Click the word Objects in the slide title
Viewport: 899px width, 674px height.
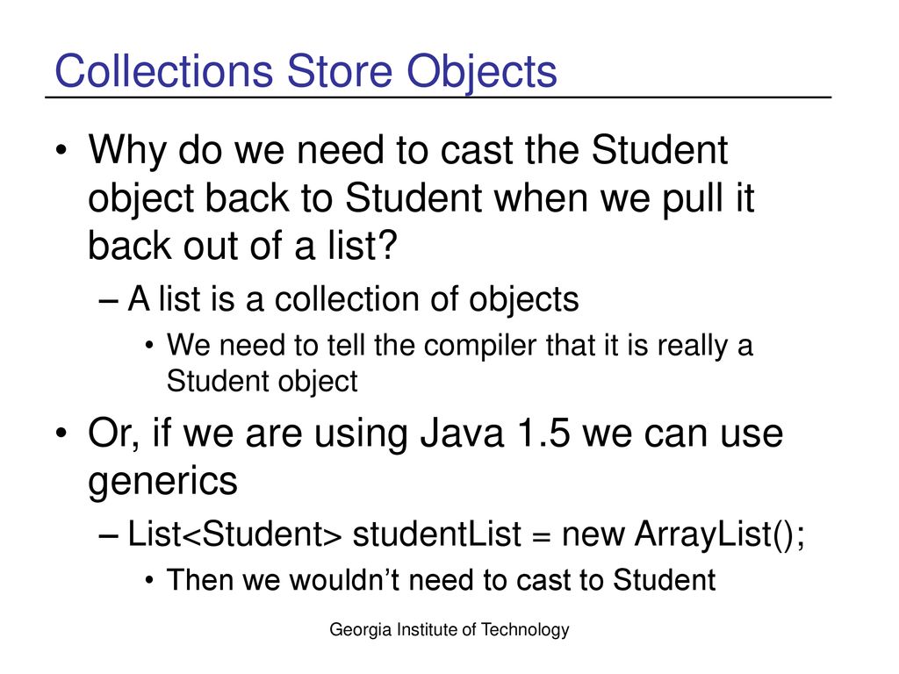[x=482, y=72]
